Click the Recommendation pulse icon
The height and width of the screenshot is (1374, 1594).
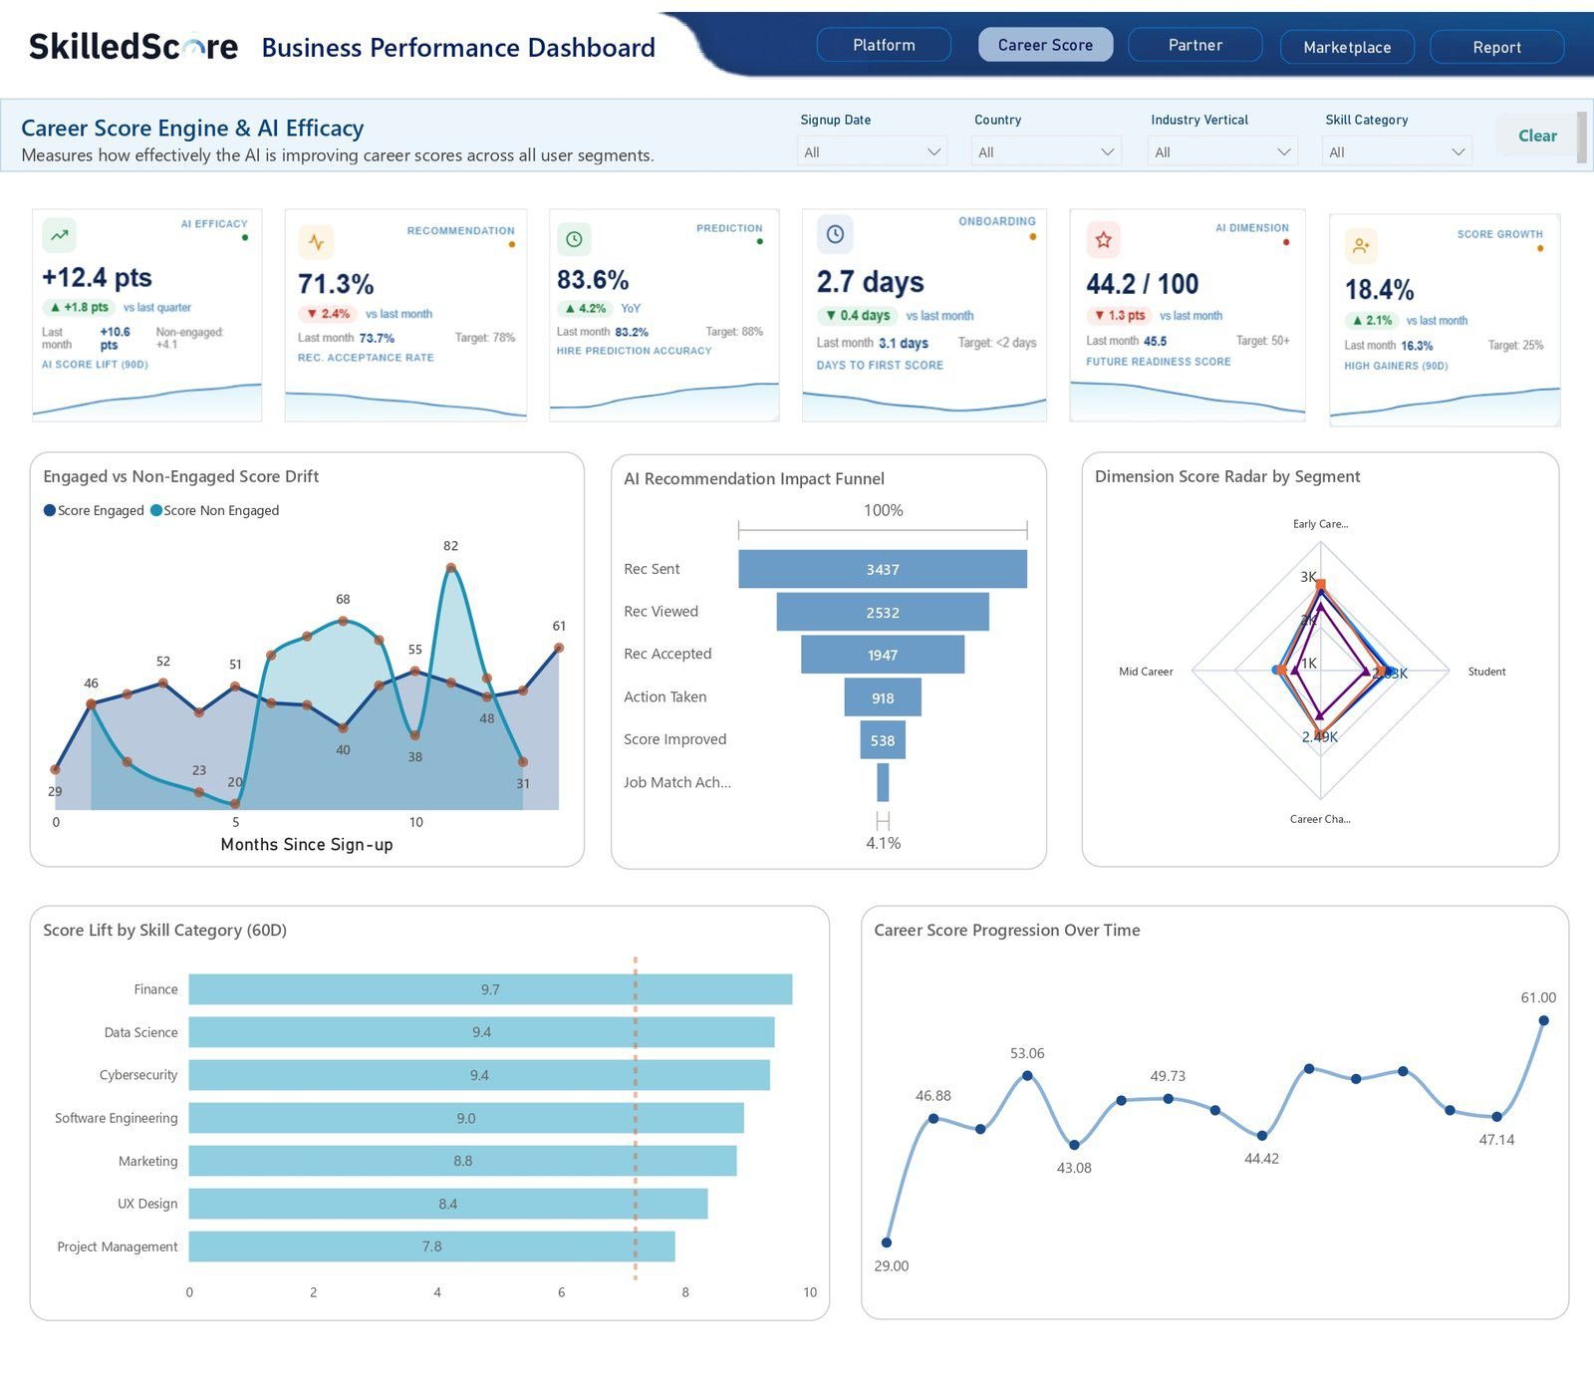pos(316,242)
